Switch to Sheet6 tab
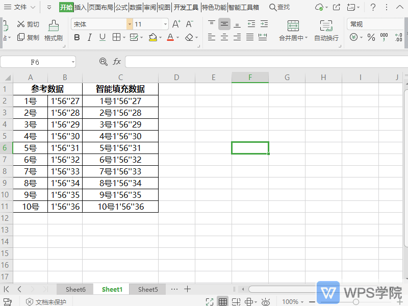The height and width of the screenshot is (306, 408). [x=75, y=289]
